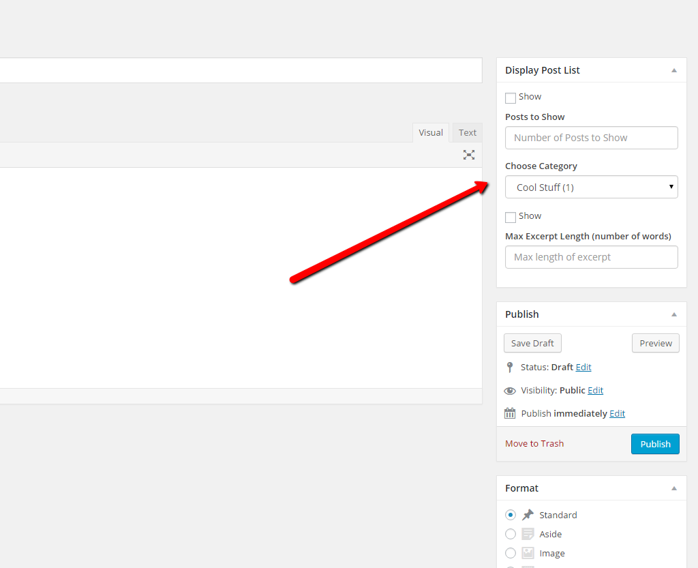The image size is (698, 568).
Task: Select the Aside format radio button
Action: [x=511, y=534]
